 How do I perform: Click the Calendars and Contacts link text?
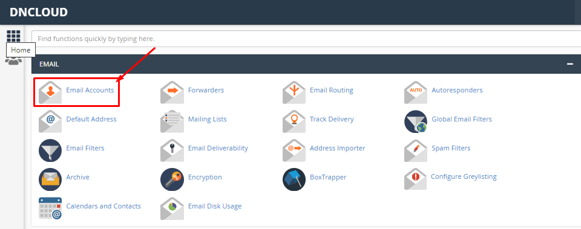pos(103,205)
